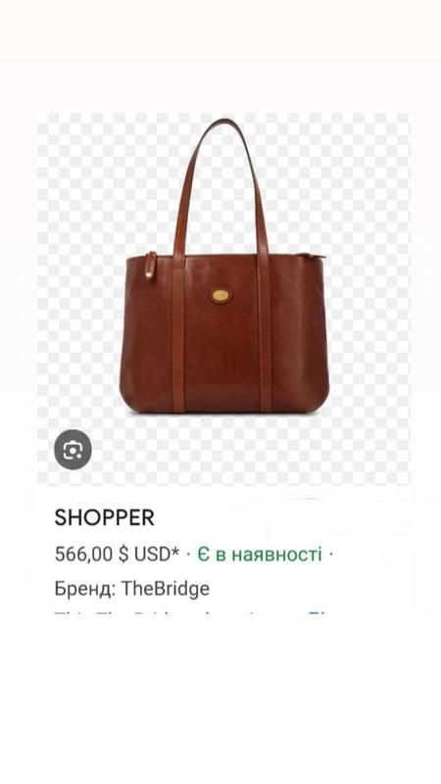Tap the Google Lens search icon
Screen dimensions: 441x784
coord(73,450)
